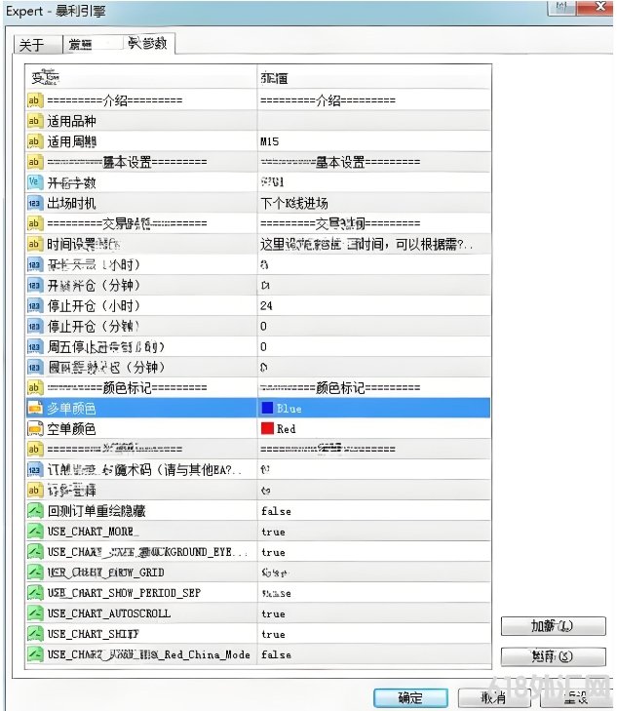
Task: Select the 回测订单重绘隐藏 row label
Action: coord(96,511)
